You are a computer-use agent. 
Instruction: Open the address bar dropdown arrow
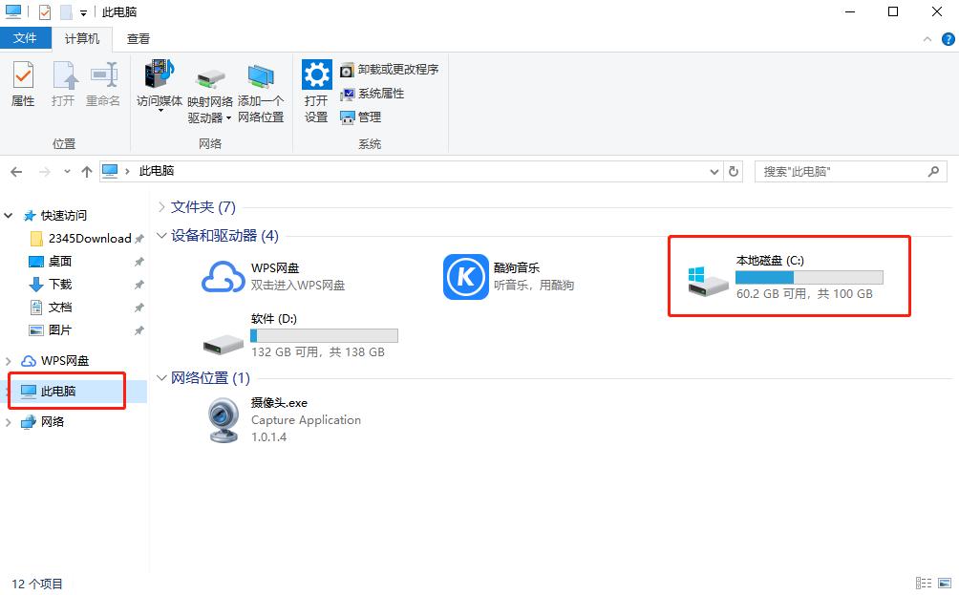point(714,171)
